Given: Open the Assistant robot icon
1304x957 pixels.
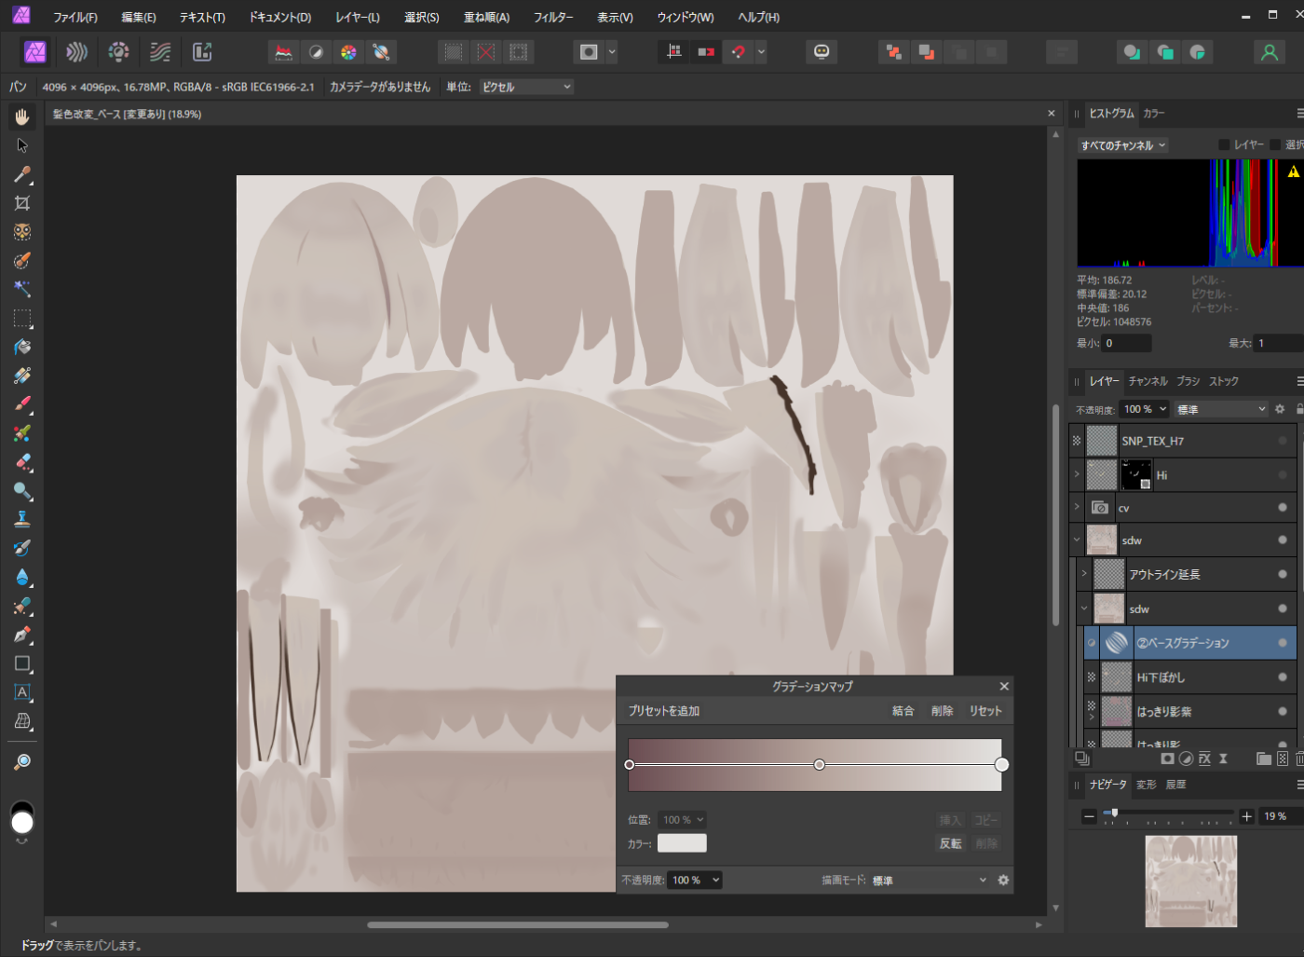Looking at the screenshot, I should (822, 52).
